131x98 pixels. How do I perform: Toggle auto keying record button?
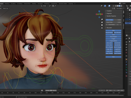42,90
